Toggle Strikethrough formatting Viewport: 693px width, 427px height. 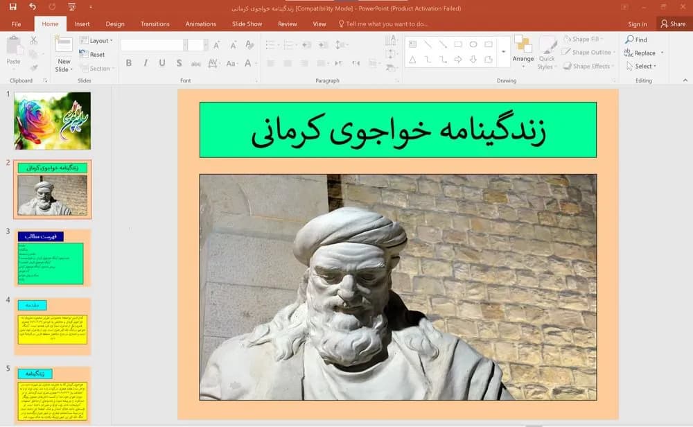click(x=196, y=64)
